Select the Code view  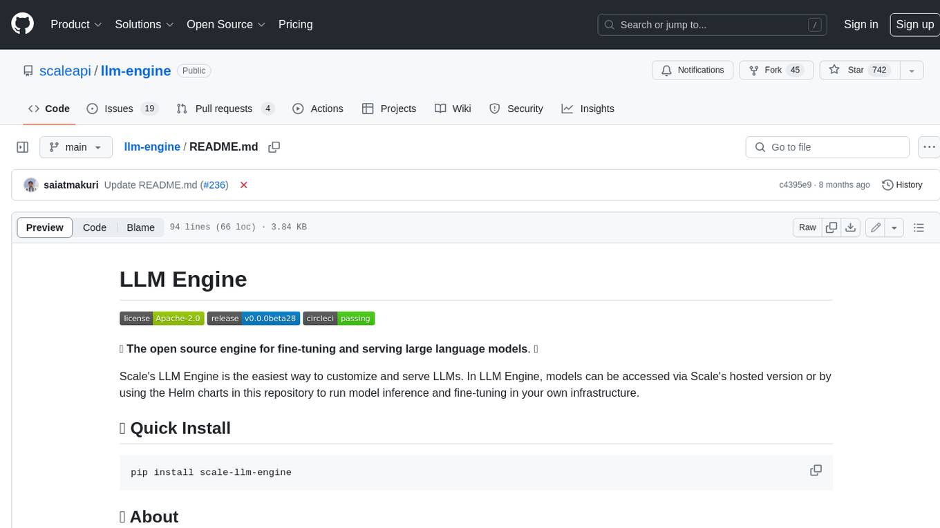(x=95, y=227)
